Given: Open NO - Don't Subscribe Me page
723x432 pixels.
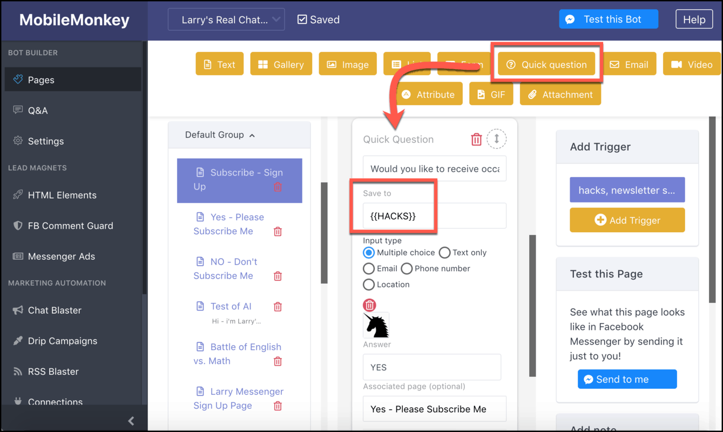Looking at the screenshot, I should pos(225,268).
